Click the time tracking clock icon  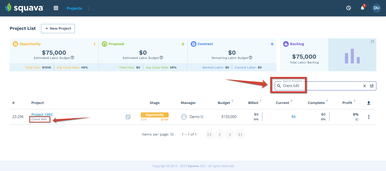(x=348, y=8)
